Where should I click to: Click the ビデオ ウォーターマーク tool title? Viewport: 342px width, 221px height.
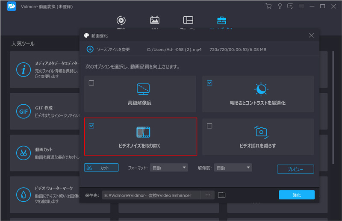[x=54, y=188]
